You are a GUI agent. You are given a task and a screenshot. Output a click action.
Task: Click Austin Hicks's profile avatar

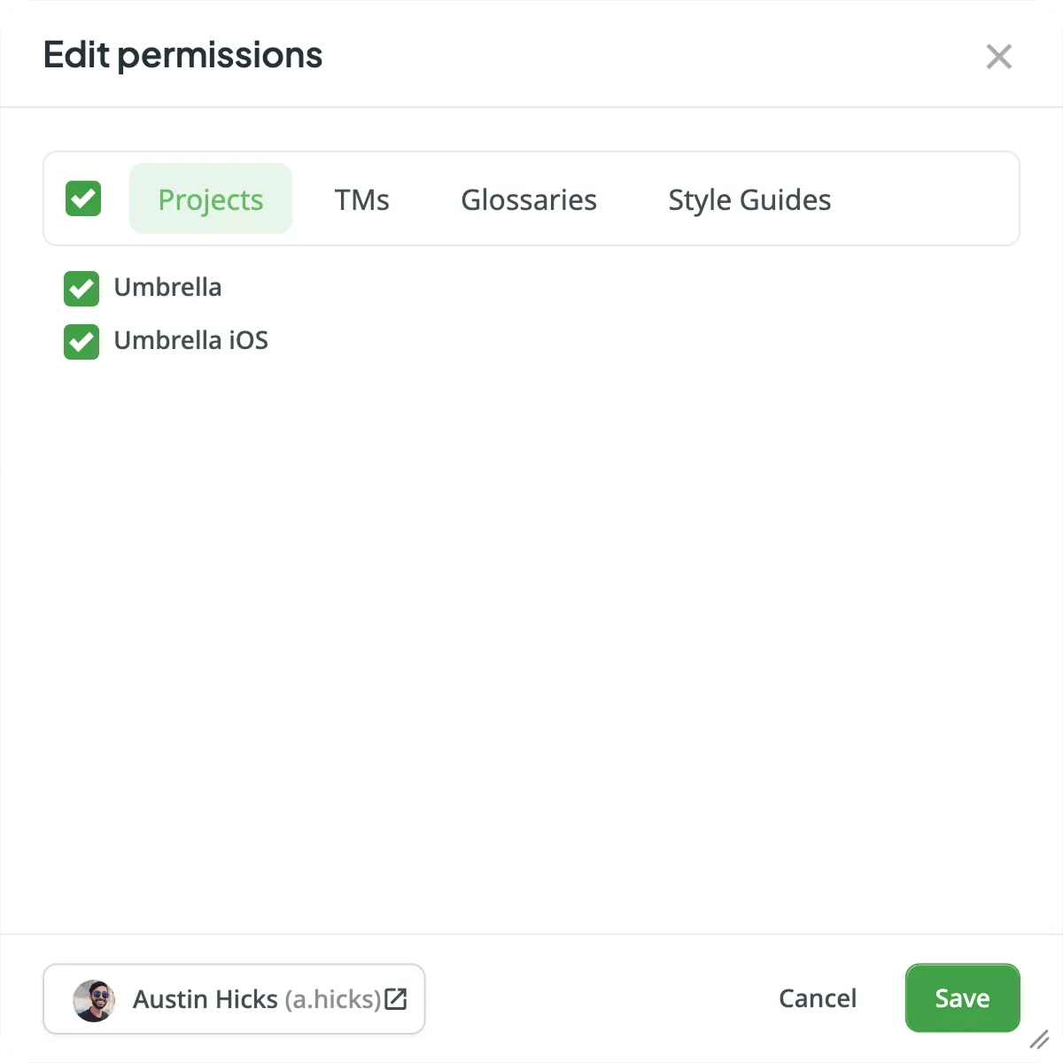(96, 999)
